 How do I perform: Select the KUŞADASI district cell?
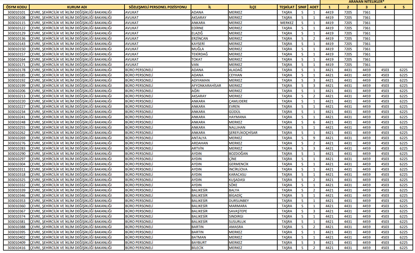pos(253,180)
